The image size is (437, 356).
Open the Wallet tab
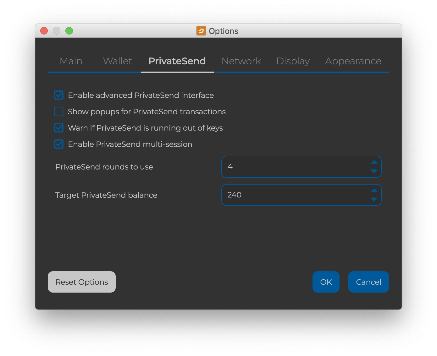(x=118, y=61)
